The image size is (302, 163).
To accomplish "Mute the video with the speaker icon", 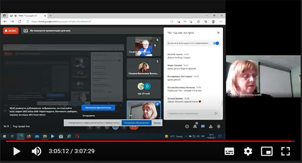I will click(37, 151).
